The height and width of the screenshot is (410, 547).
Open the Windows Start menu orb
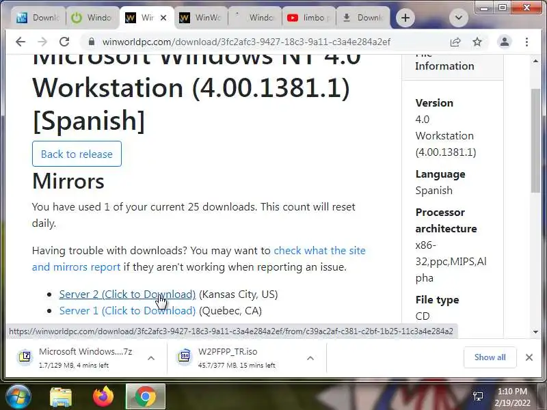[x=17, y=396]
